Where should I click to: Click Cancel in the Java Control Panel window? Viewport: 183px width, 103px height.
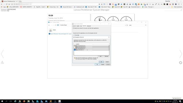point(103,64)
